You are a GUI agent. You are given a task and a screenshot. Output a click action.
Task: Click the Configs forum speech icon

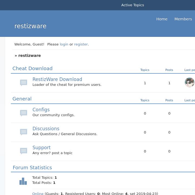tap(24, 113)
